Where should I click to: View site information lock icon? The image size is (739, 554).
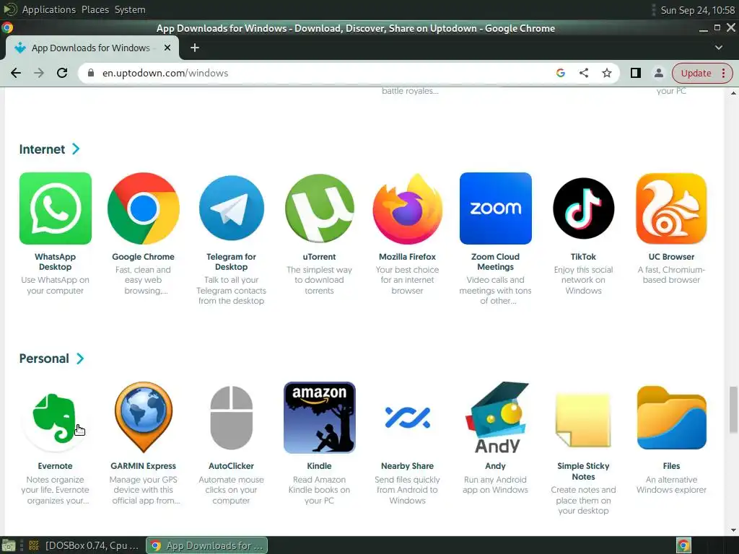92,73
